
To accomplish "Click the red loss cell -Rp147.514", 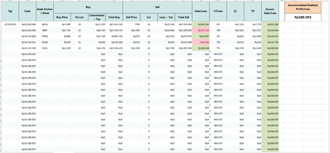I will pyautogui.click(x=200, y=30).
